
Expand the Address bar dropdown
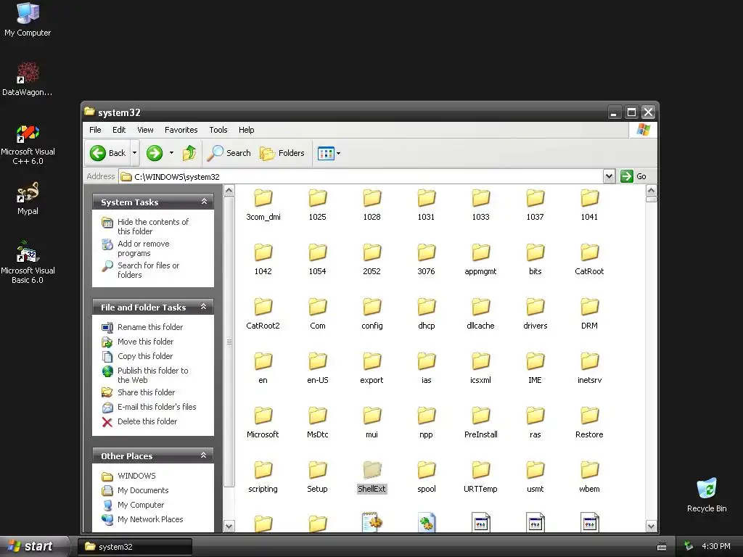tap(609, 176)
